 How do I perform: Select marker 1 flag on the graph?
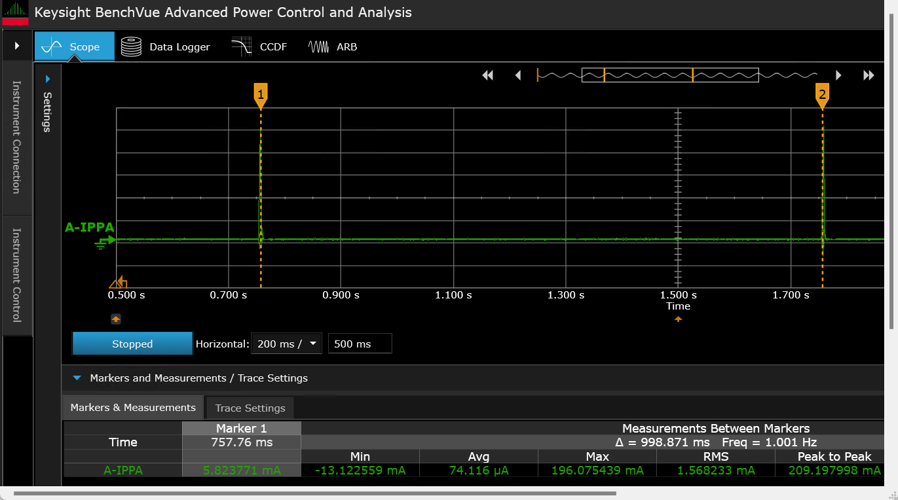[x=260, y=95]
